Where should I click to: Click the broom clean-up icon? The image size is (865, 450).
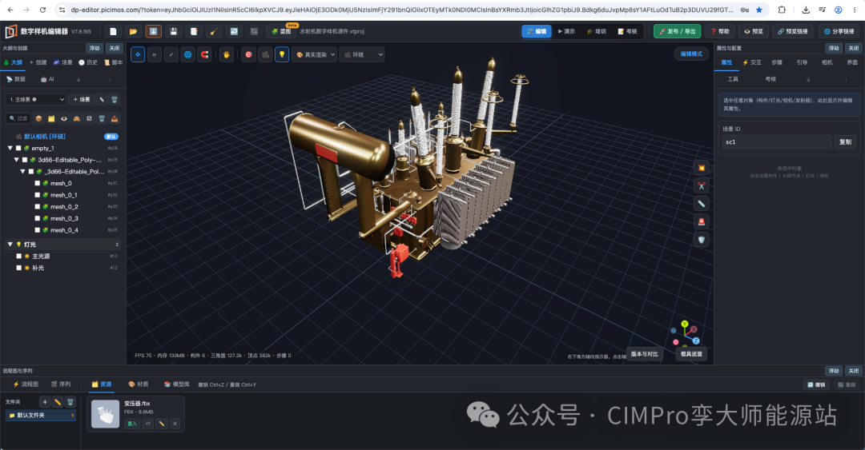tap(214, 31)
